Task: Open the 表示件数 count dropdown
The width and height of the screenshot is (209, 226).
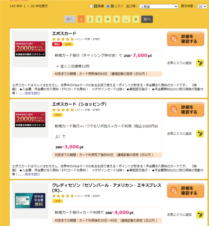Action: 202,7
